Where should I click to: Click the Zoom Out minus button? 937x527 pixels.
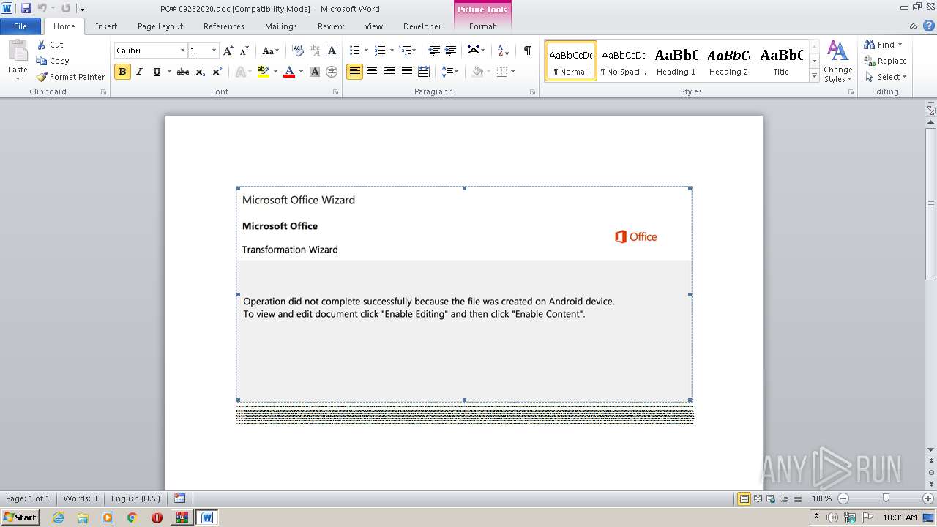pos(843,498)
